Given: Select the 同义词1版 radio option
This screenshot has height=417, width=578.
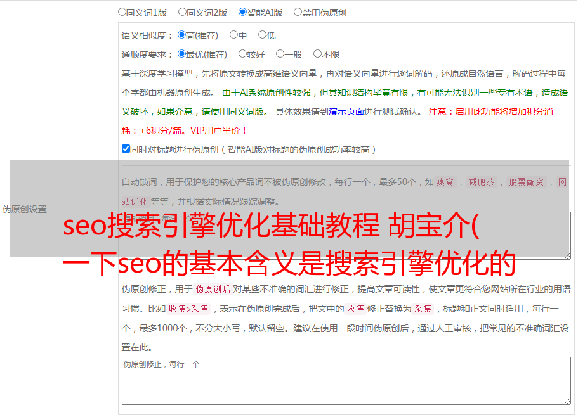Looking at the screenshot, I should pyautogui.click(x=122, y=12).
